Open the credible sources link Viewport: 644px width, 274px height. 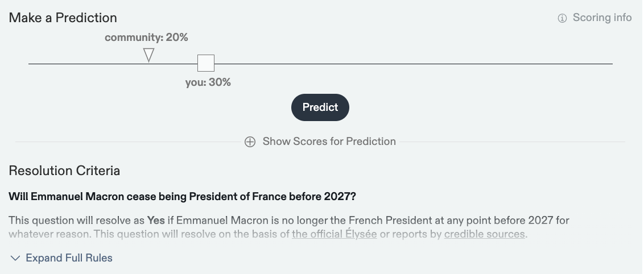pyautogui.click(x=484, y=234)
